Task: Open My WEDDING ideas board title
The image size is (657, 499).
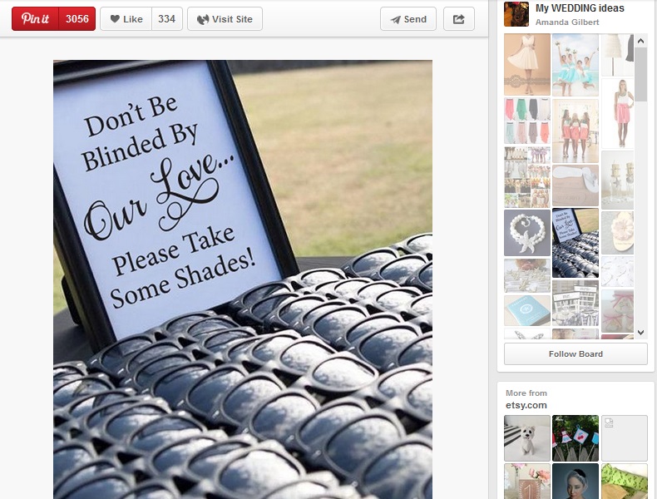Action: pos(580,8)
